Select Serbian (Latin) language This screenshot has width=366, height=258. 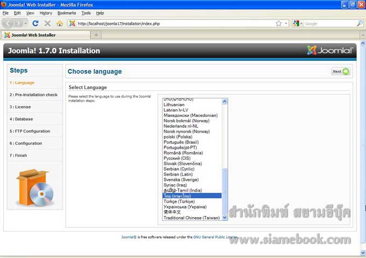click(x=192, y=175)
